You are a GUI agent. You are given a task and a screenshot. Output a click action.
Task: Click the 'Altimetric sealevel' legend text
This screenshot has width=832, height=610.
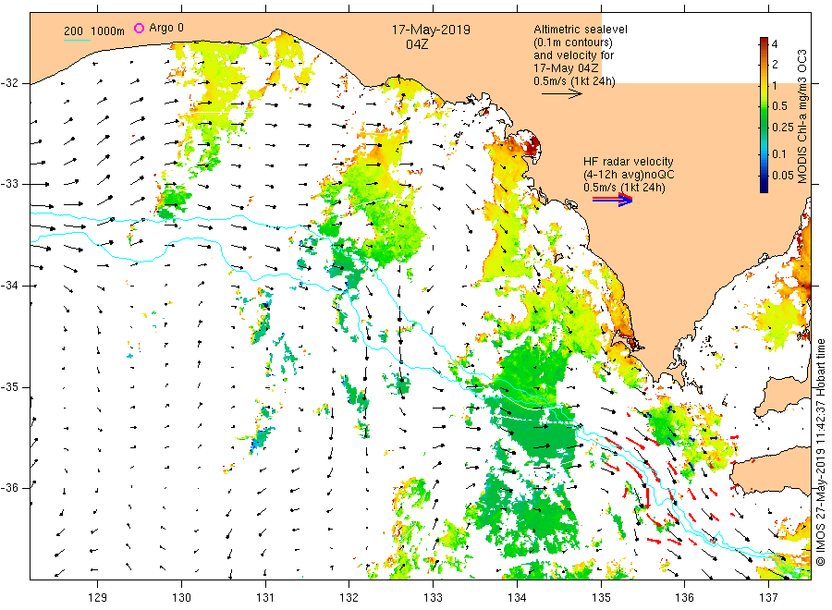(580, 30)
